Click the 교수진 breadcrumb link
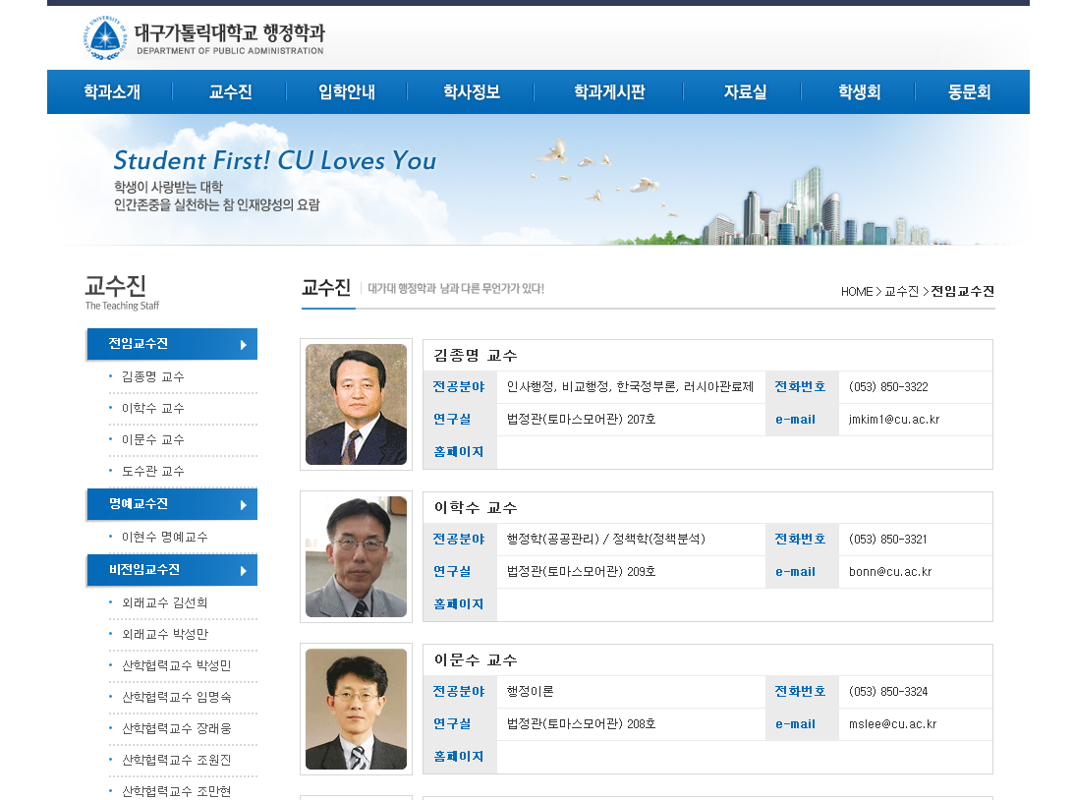 pyautogui.click(x=901, y=292)
